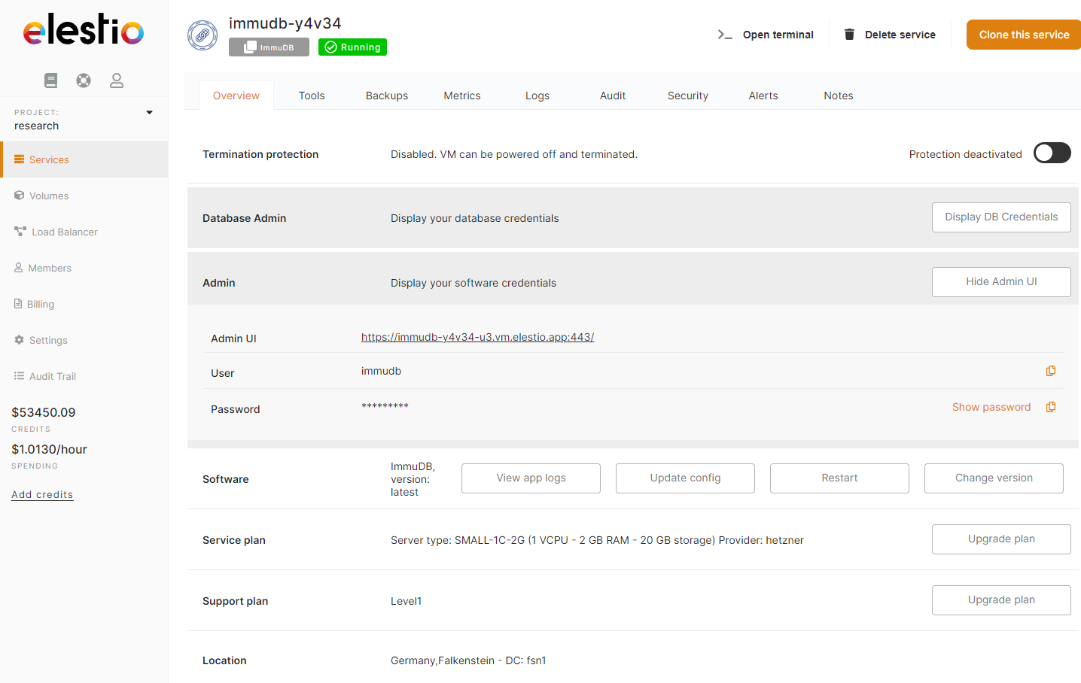
Task: Click the service name immudb-y4v34
Action: point(285,23)
